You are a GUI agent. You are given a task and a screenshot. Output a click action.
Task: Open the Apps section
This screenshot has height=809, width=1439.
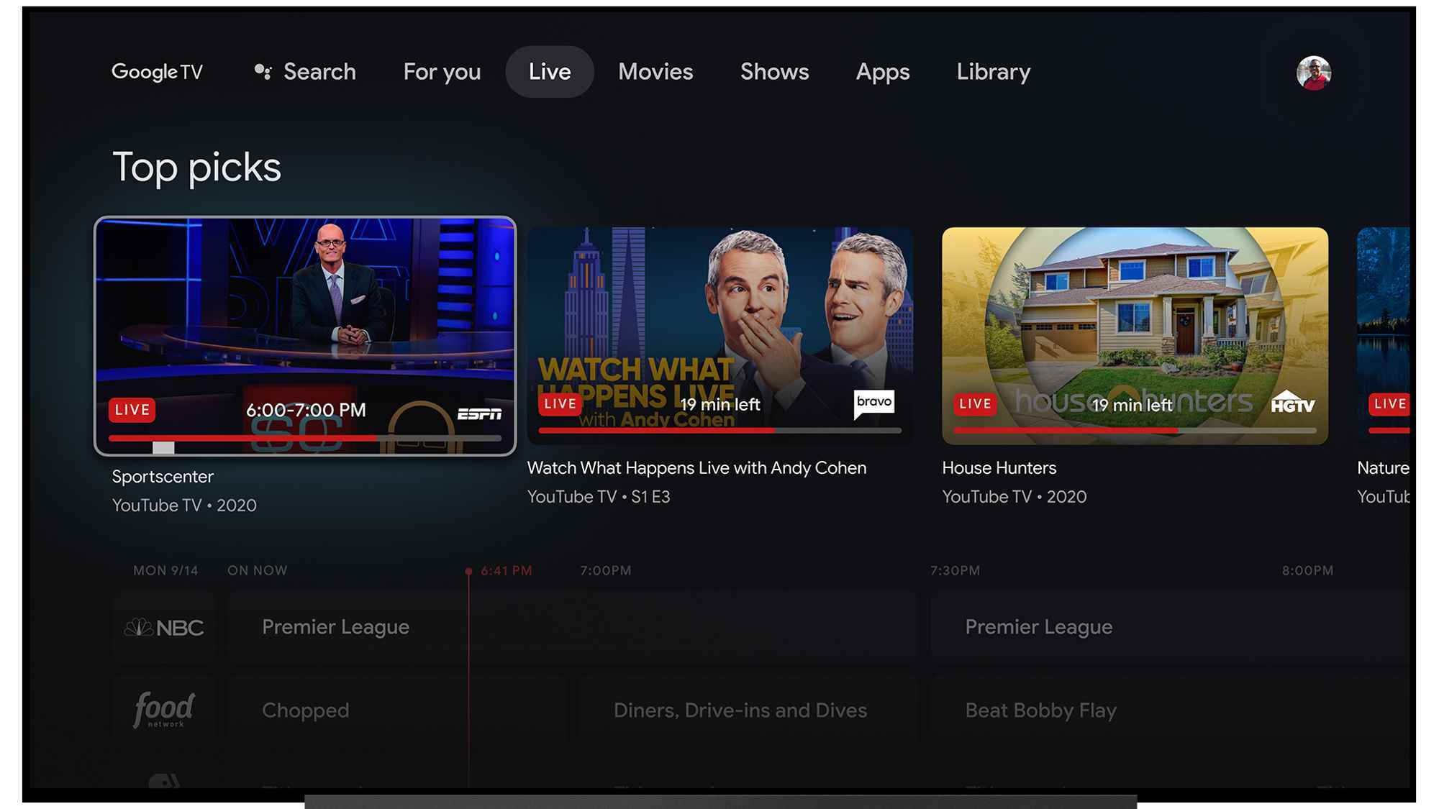pos(883,70)
